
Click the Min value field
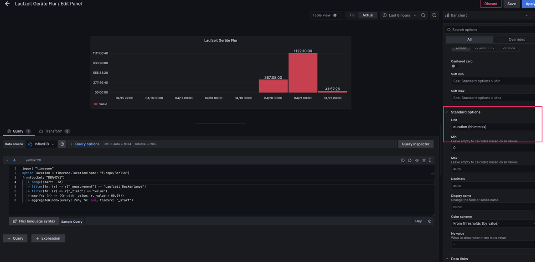coord(493,148)
